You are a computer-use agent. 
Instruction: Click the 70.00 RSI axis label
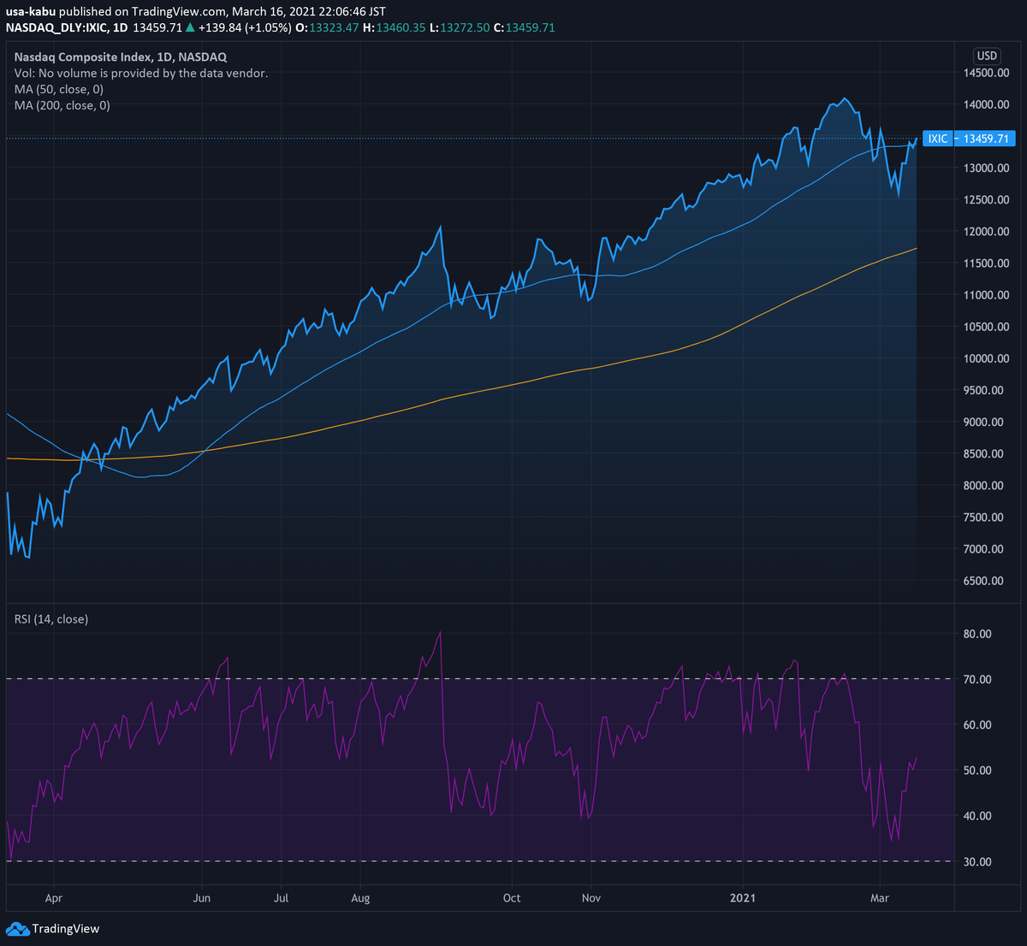click(x=977, y=679)
